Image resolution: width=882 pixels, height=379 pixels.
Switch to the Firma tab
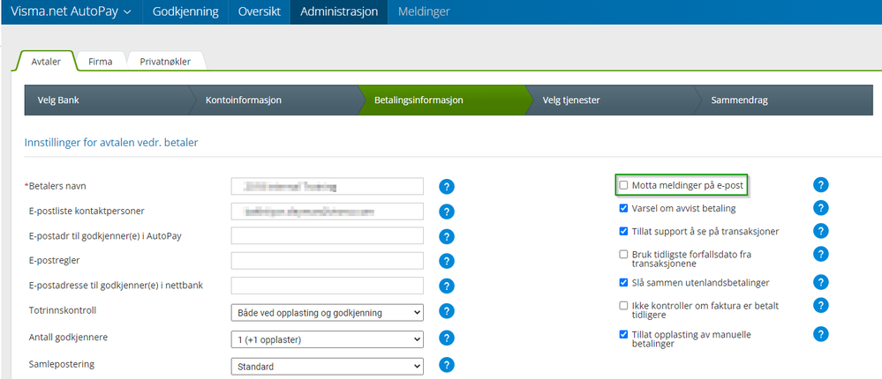point(100,61)
